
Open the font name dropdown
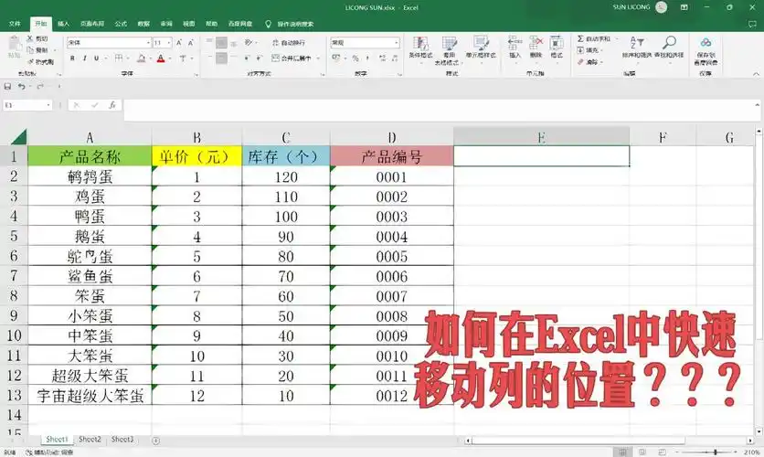pyautogui.click(x=148, y=43)
